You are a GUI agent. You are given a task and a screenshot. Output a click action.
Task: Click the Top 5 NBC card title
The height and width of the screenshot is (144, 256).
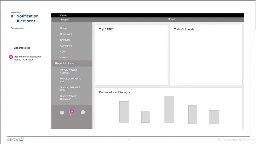[x=106, y=29]
